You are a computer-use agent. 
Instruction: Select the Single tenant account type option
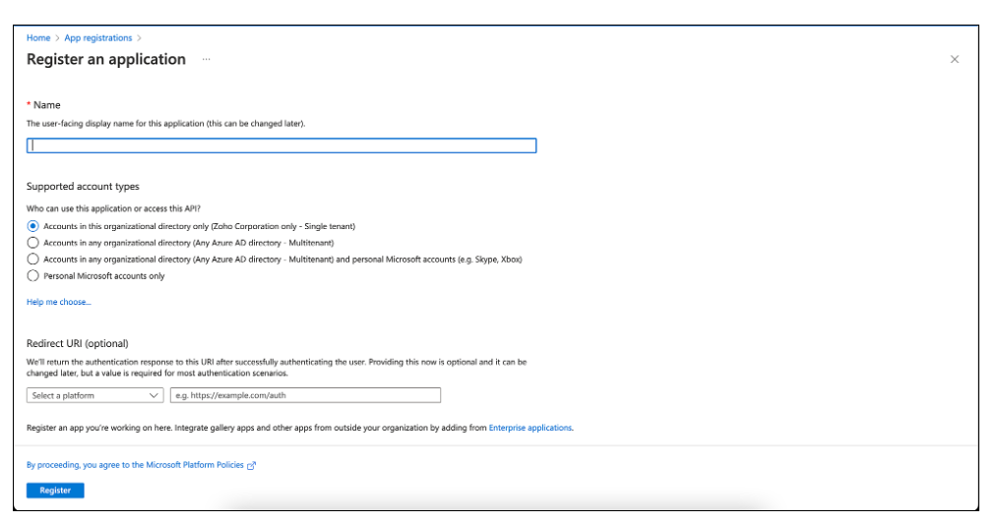point(33,226)
